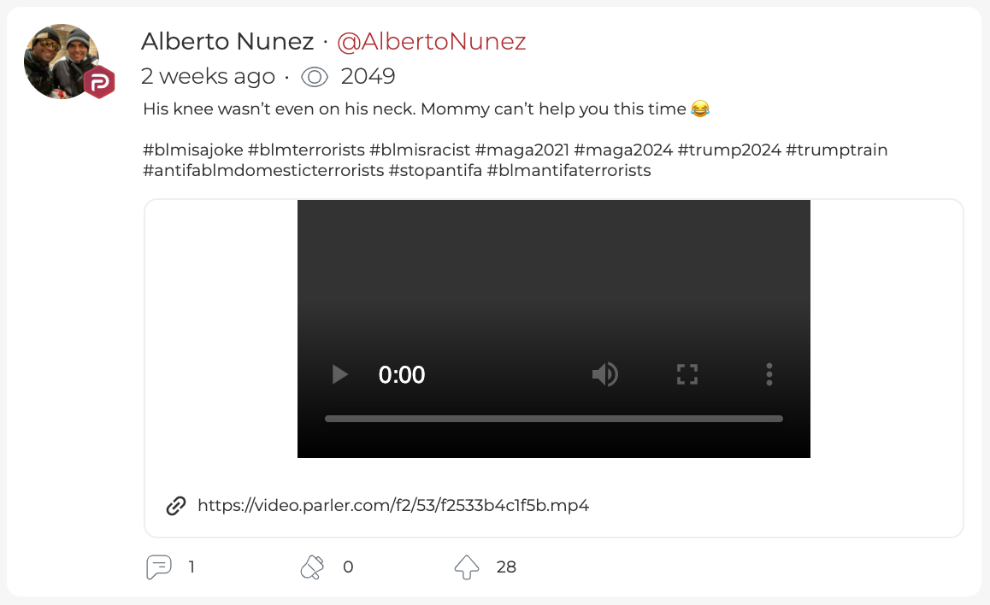This screenshot has height=605, width=990.
Task: Open the video.parler.com mp4 link
Action: click(x=393, y=505)
